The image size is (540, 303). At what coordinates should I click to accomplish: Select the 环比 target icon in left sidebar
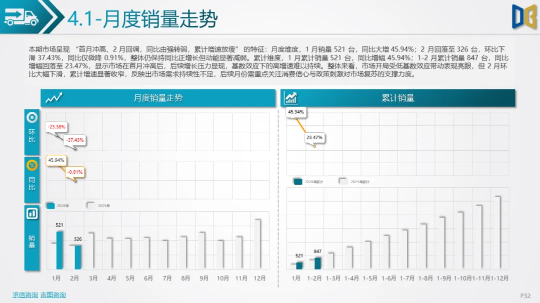31,118
